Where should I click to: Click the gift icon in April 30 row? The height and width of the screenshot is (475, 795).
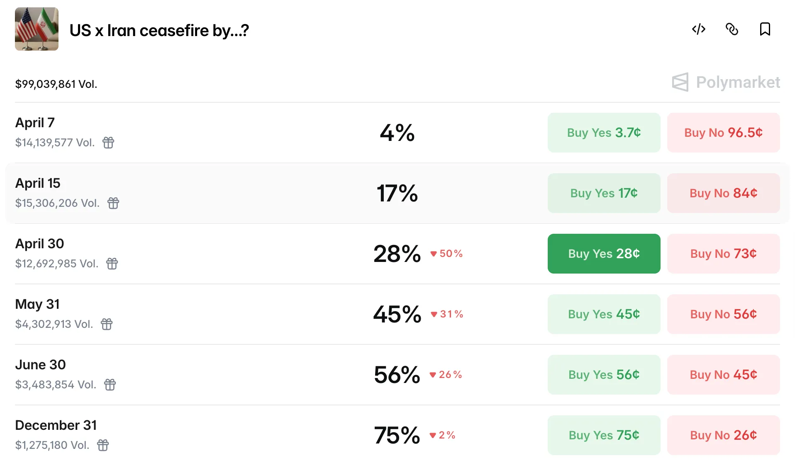pyautogui.click(x=112, y=264)
